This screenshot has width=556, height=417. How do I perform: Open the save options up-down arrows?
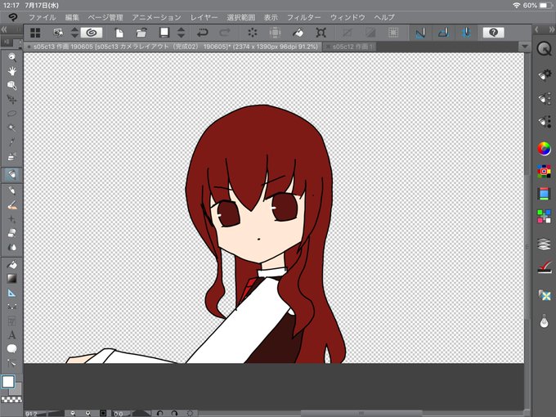pyautogui.click(x=182, y=33)
